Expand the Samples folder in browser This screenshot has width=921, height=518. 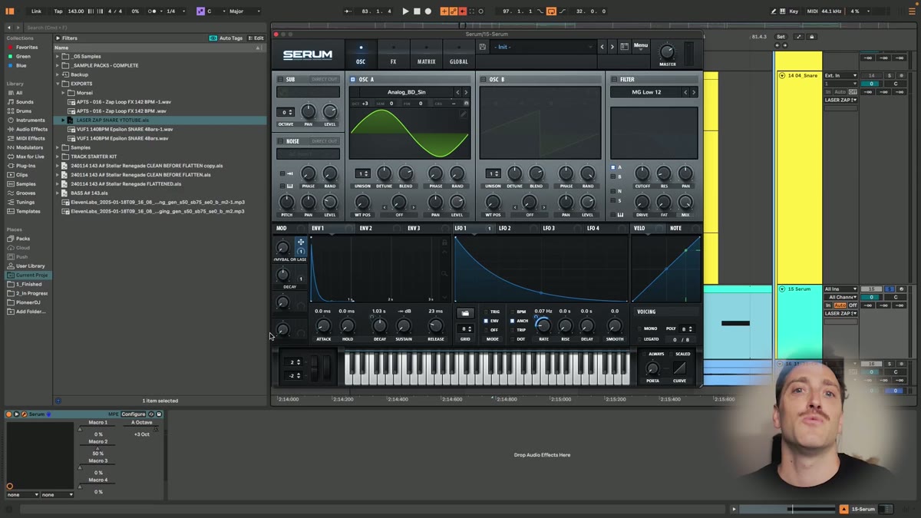(58, 147)
